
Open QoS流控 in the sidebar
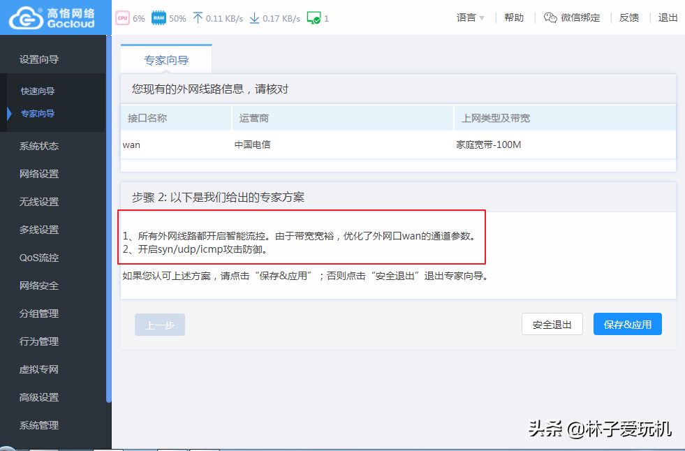pyautogui.click(x=39, y=258)
